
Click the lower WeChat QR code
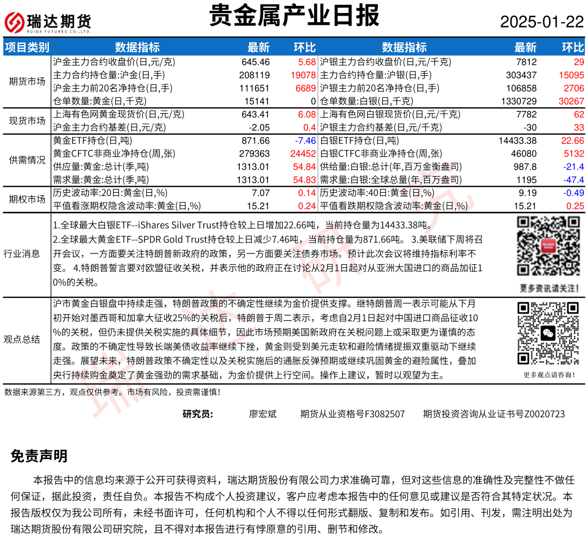tap(548, 334)
